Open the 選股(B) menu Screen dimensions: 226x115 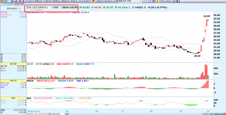click(65, 1)
